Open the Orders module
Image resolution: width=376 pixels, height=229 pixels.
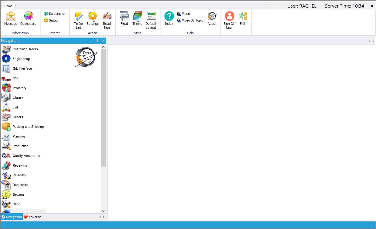(12, 117)
